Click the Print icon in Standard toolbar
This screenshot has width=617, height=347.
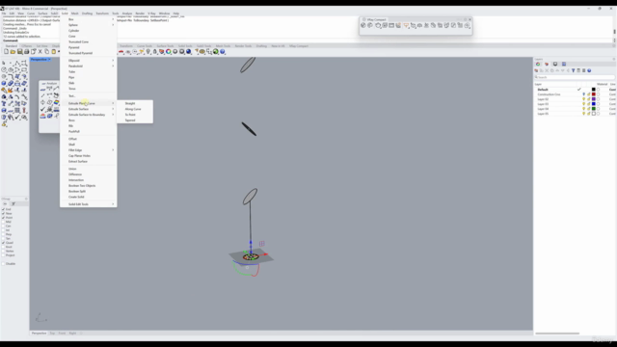point(26,51)
